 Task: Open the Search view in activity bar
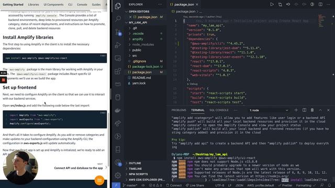118,19
